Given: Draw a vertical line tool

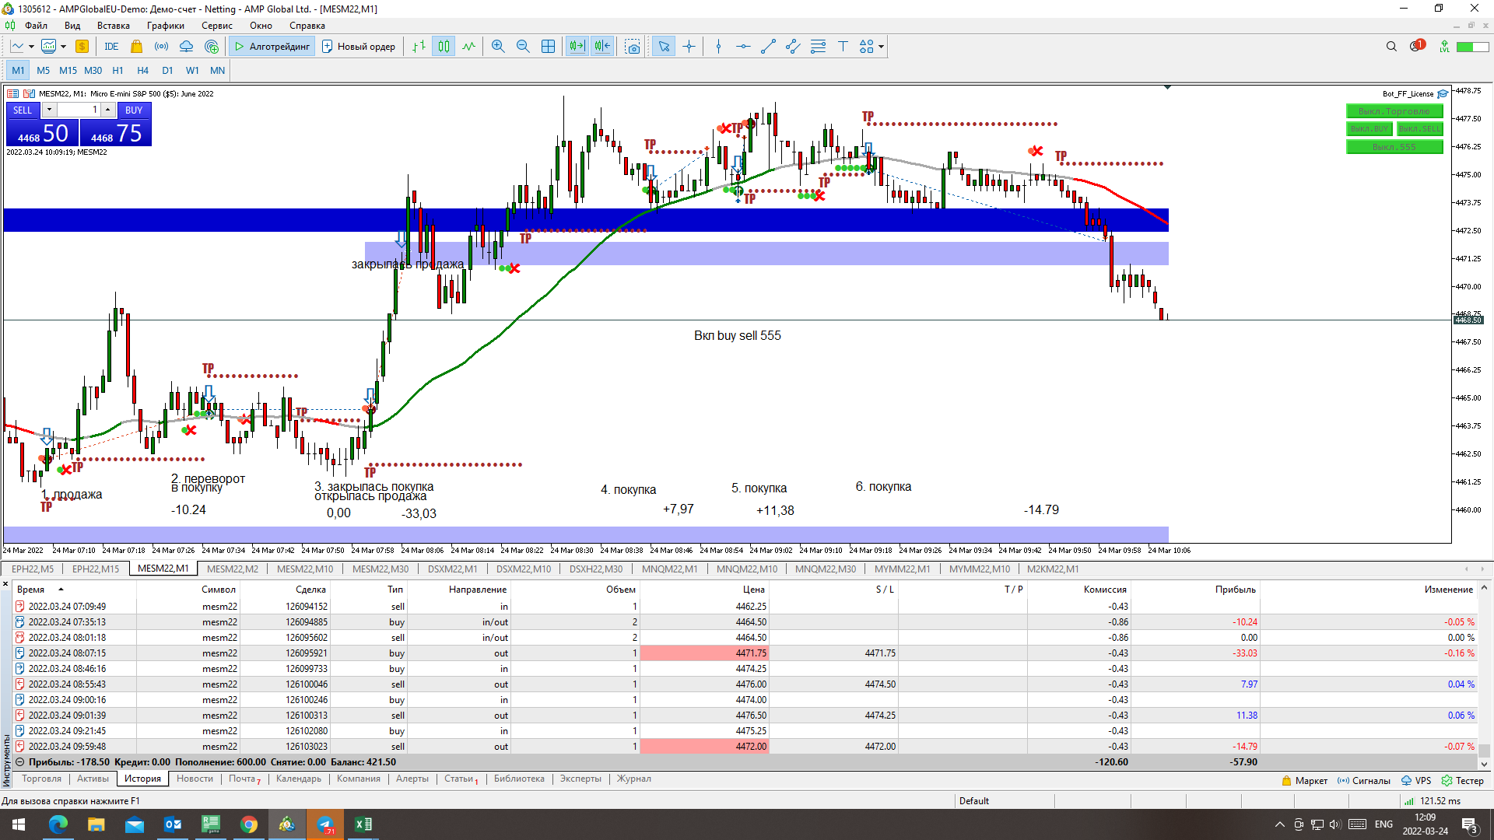Looking at the screenshot, I should coord(718,47).
